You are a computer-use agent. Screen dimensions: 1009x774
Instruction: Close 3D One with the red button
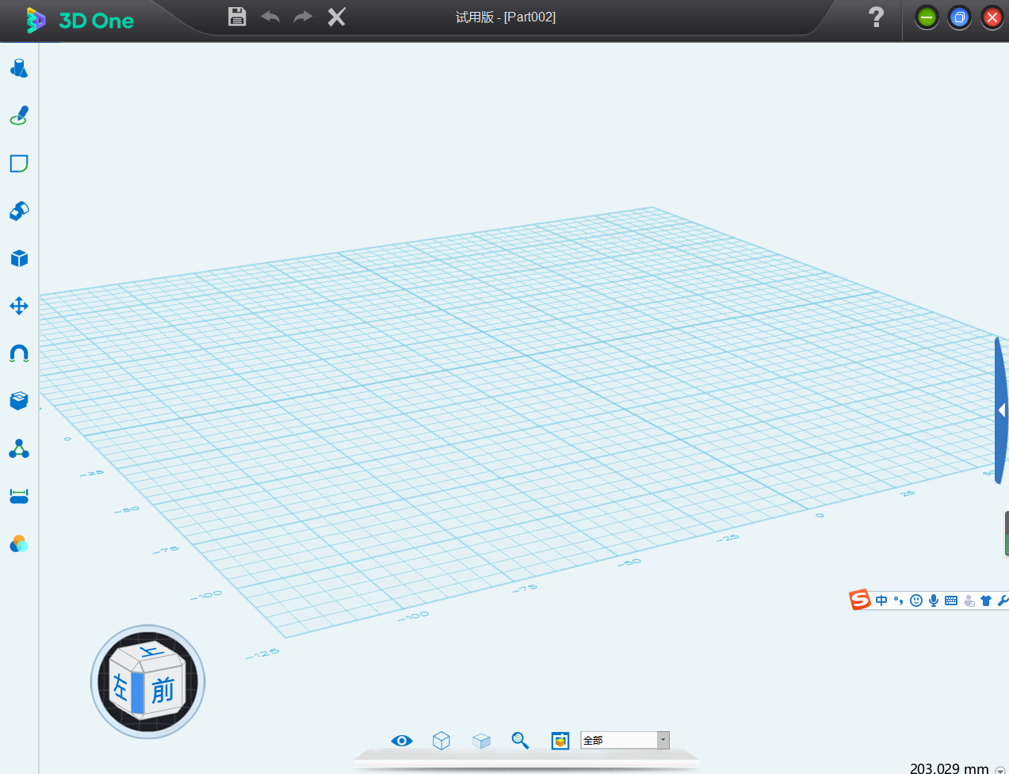[992, 17]
